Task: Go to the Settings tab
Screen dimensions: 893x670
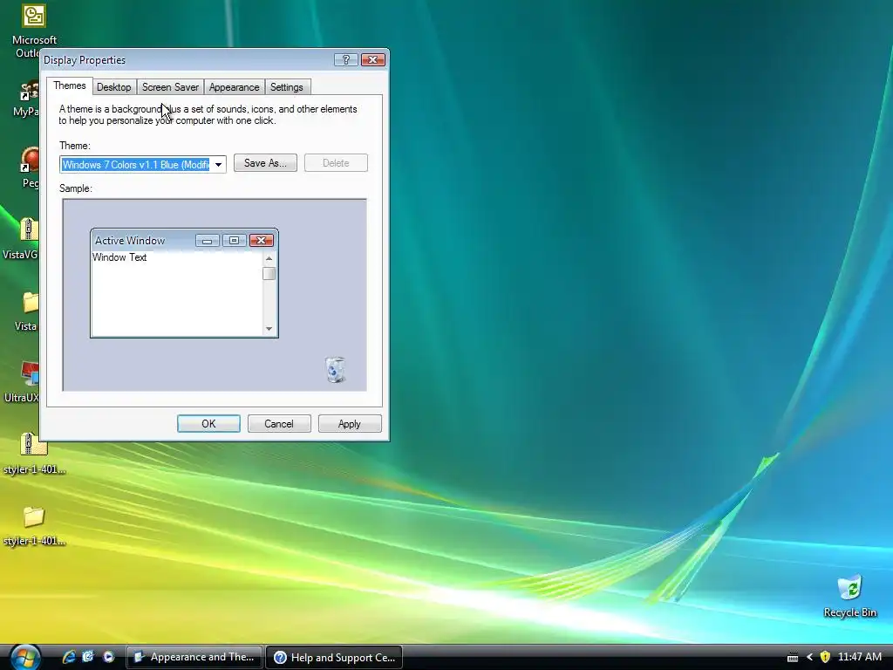Action: [286, 87]
